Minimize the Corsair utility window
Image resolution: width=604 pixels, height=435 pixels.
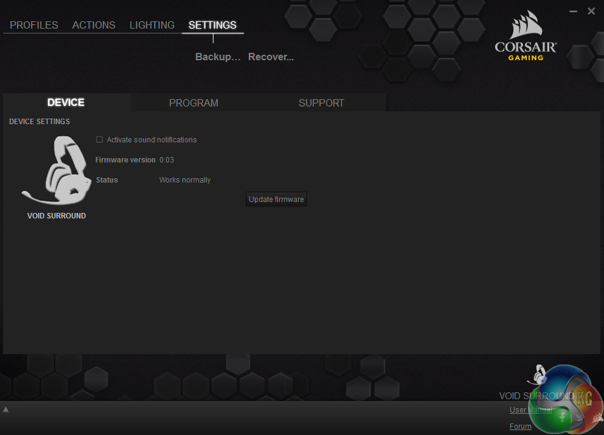tap(573, 12)
